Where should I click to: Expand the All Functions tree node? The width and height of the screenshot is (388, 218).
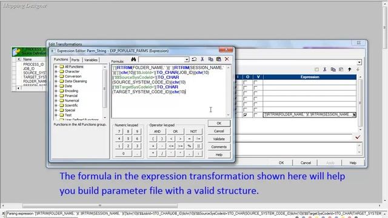pyautogui.click(x=56, y=67)
